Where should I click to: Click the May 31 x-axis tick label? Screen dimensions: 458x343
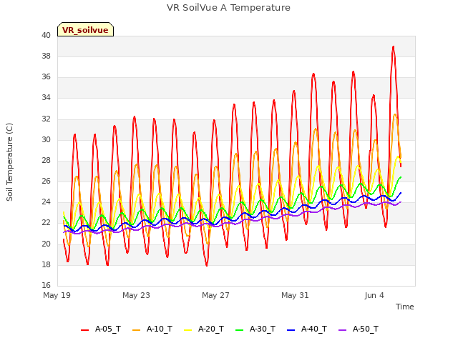coord(295,295)
